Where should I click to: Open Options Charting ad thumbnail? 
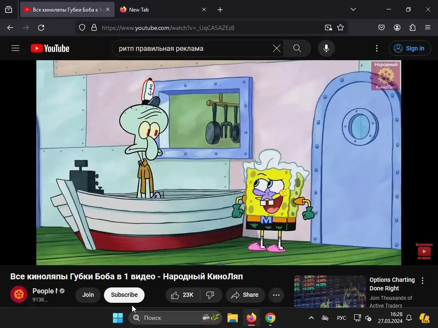tap(330, 291)
